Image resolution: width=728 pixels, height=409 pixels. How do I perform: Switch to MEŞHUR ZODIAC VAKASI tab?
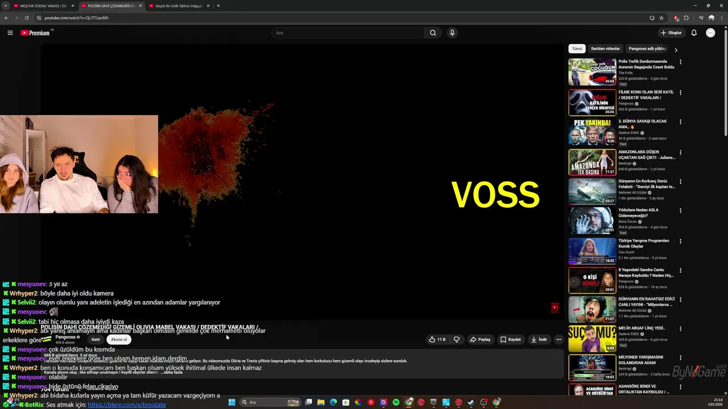tap(43, 6)
